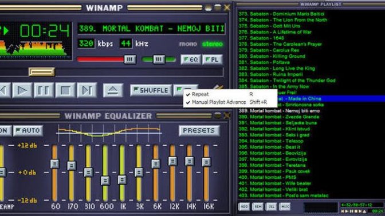Click mini Stop button in playlist footer
Image resolution: width=385 pixels, height=216 pixels.
click(x=356, y=211)
